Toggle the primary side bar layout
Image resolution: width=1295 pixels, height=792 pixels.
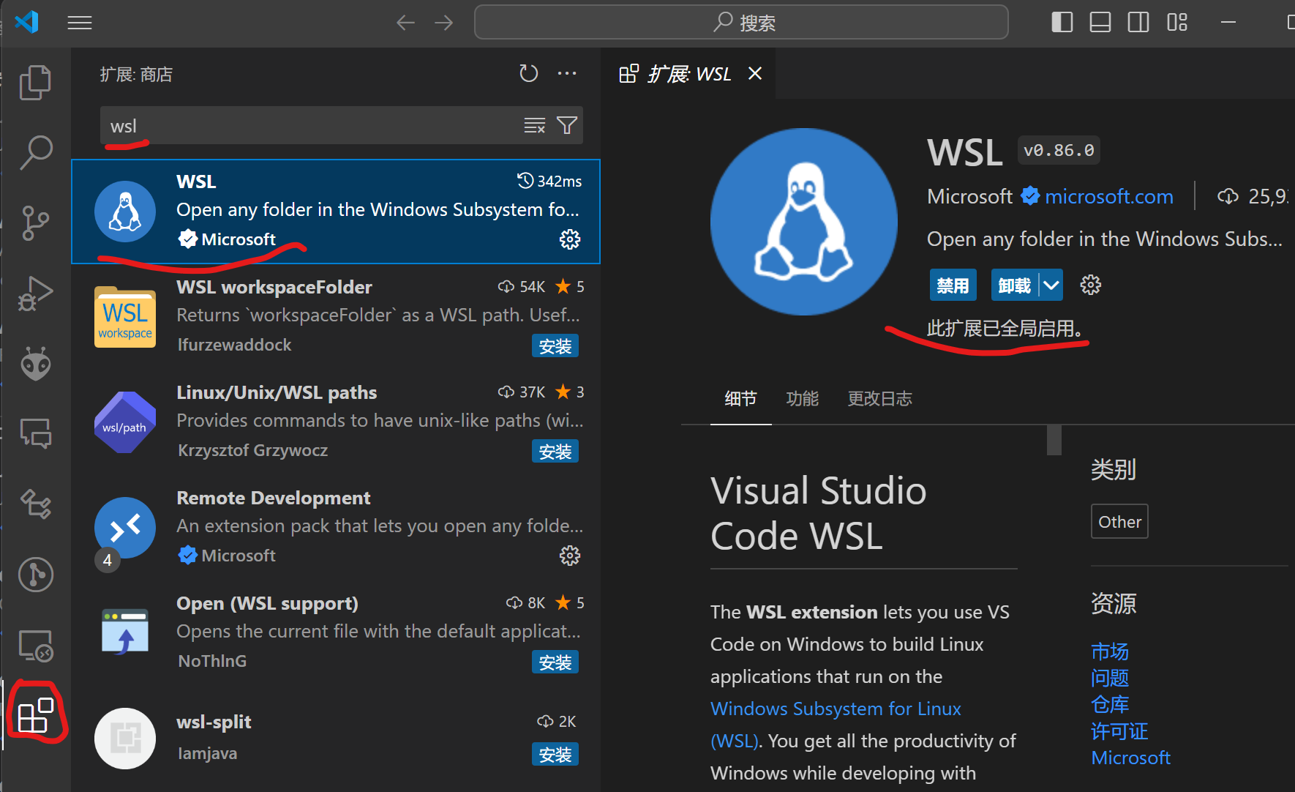(x=1062, y=23)
